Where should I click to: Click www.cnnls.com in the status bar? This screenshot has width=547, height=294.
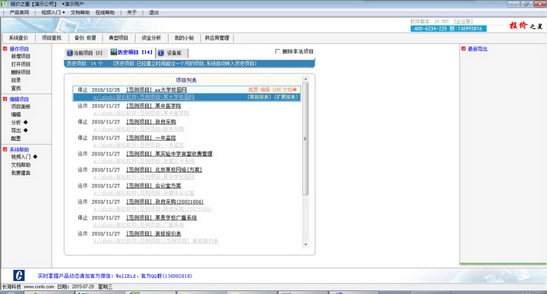(x=39, y=286)
